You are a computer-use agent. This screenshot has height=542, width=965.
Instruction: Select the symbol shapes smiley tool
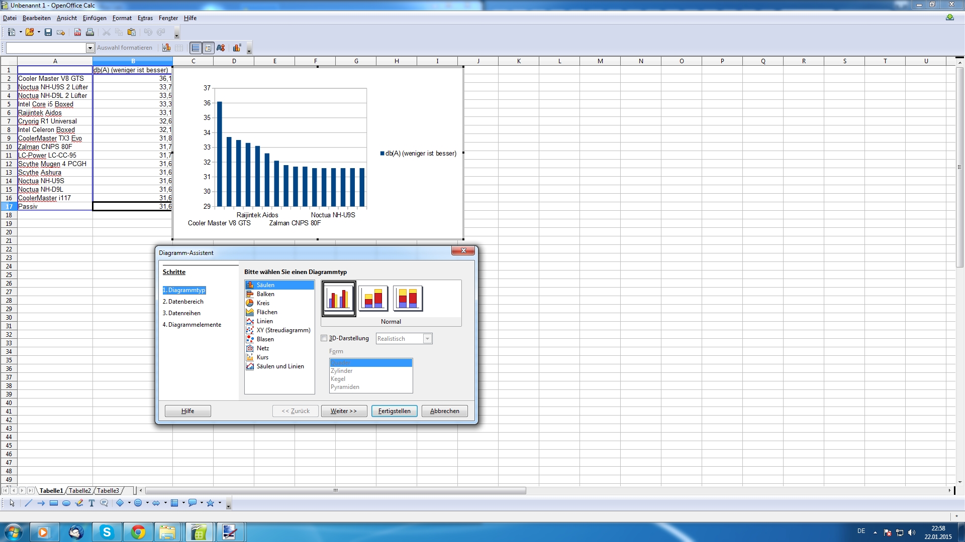pyautogui.click(x=138, y=503)
